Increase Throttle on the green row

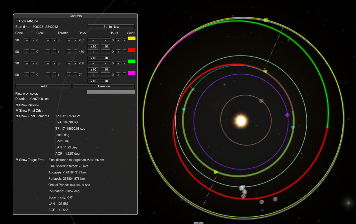tap(69, 63)
